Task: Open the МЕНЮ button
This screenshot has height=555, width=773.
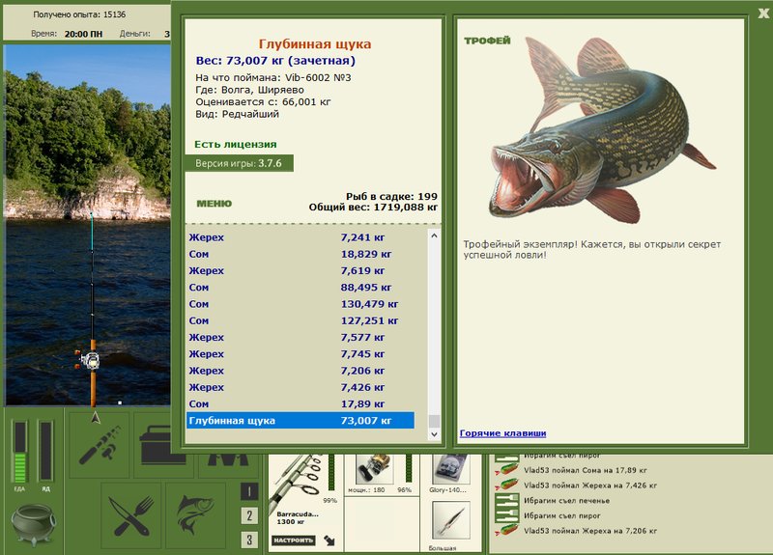Action: click(214, 204)
